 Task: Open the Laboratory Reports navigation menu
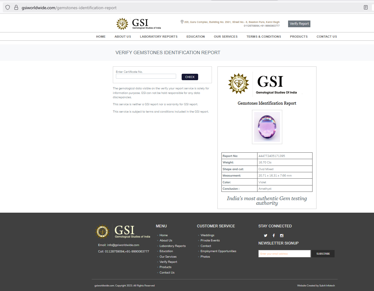(158, 37)
